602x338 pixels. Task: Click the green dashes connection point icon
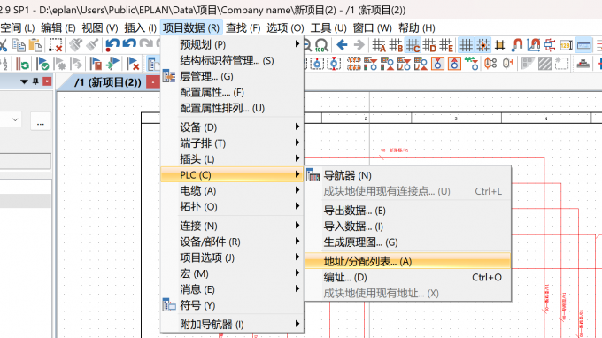pyautogui.click(x=471, y=64)
